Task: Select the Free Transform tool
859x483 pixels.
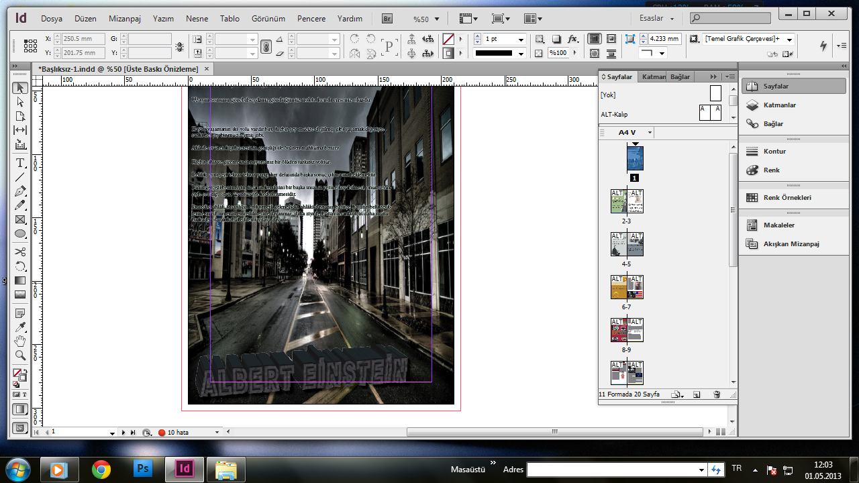Action: click(20, 266)
